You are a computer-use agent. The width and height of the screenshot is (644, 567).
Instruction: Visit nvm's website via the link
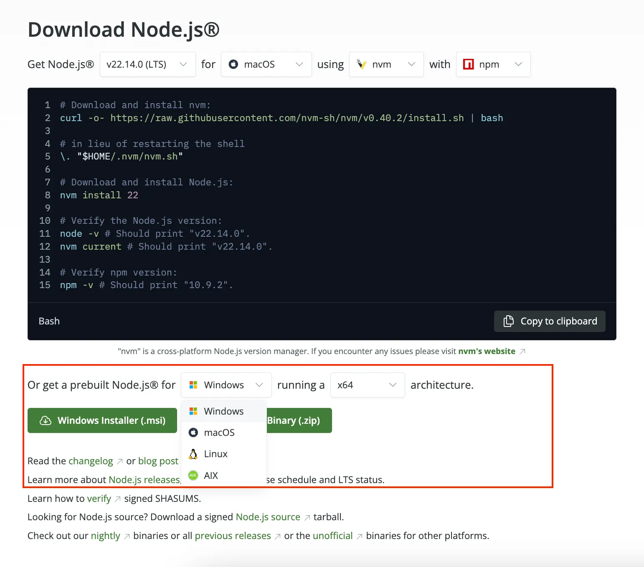pyautogui.click(x=486, y=351)
